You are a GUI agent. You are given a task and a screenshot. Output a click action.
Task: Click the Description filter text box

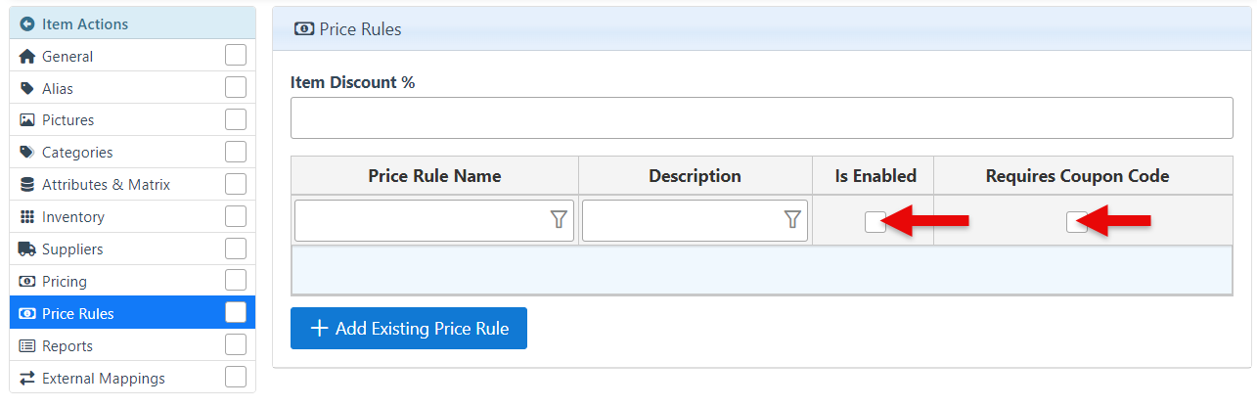coord(683,220)
